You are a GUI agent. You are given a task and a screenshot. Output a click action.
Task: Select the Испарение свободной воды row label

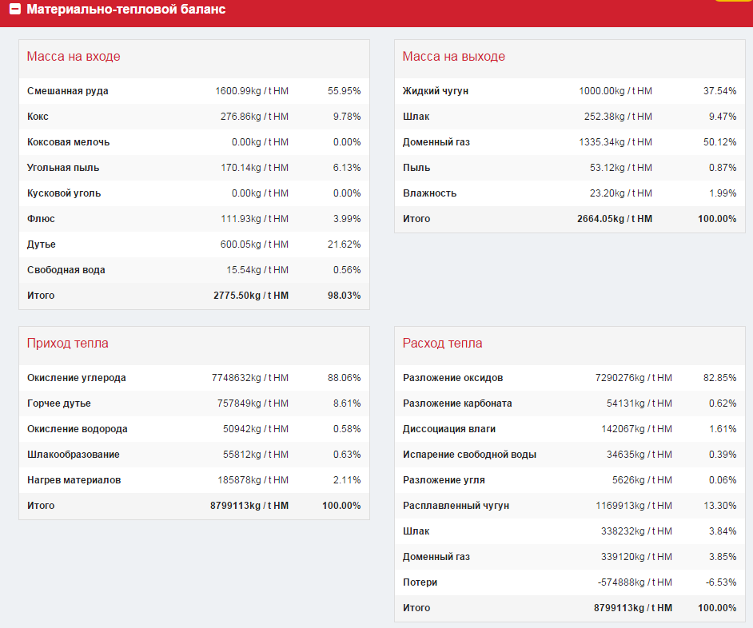coord(470,455)
